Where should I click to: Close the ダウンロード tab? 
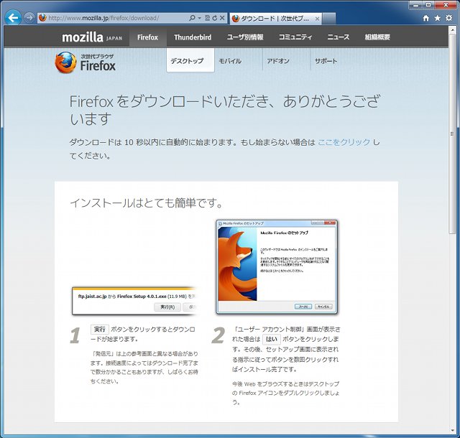[x=317, y=19]
